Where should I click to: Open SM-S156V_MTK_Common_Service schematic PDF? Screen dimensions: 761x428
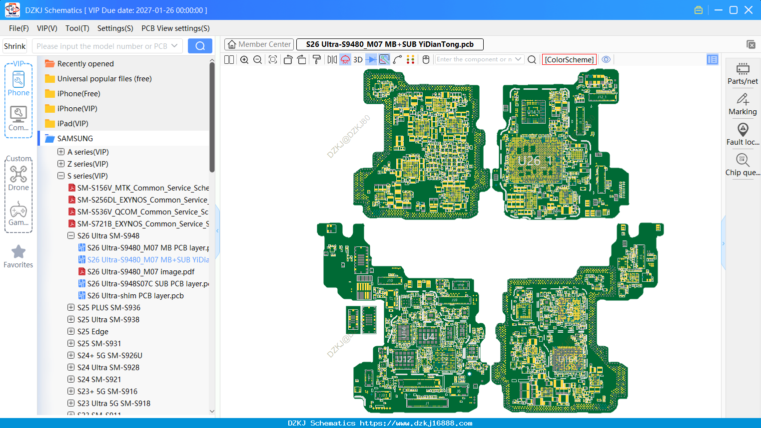click(143, 188)
